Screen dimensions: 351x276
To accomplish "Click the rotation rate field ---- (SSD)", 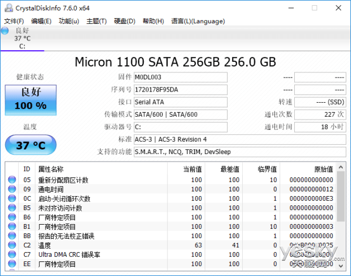I will 320,102.
